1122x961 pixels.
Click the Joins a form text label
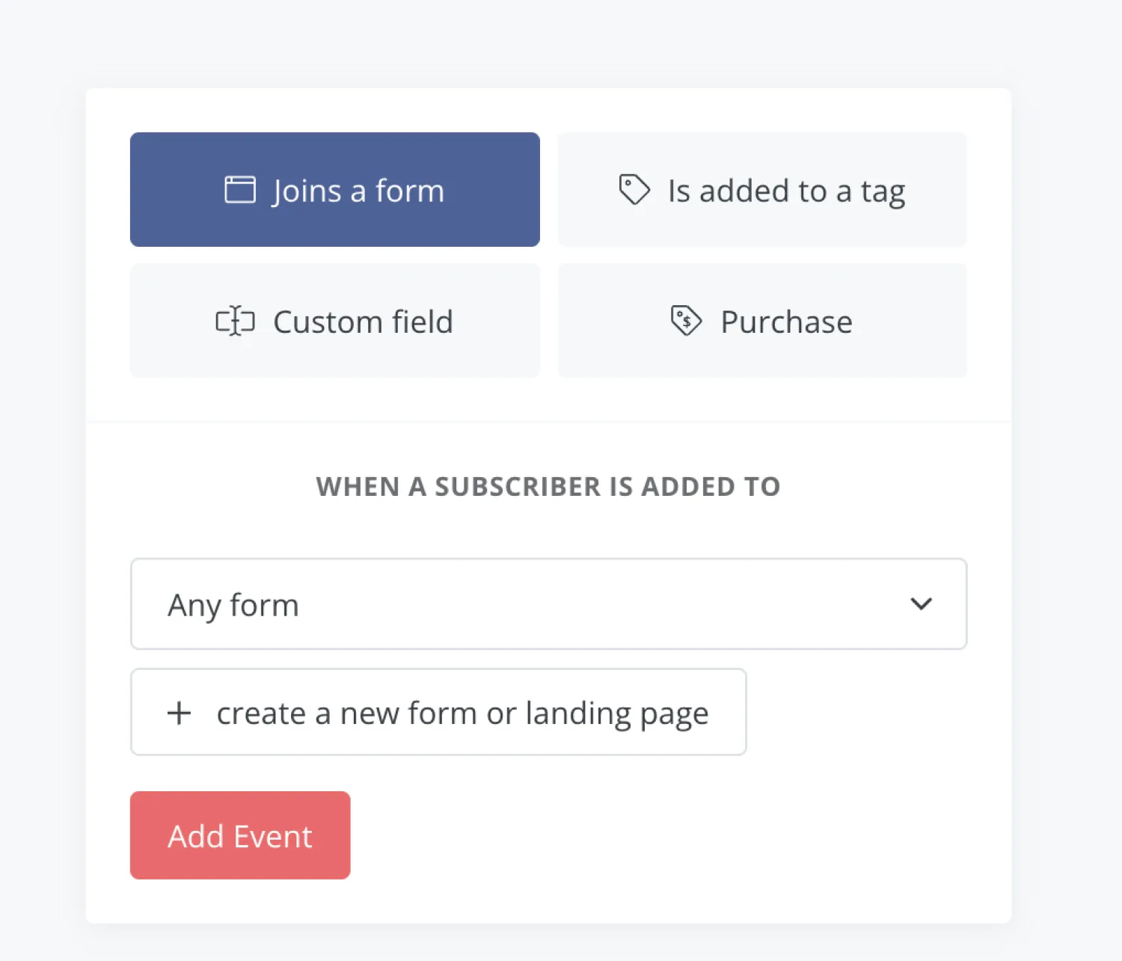[x=358, y=191]
